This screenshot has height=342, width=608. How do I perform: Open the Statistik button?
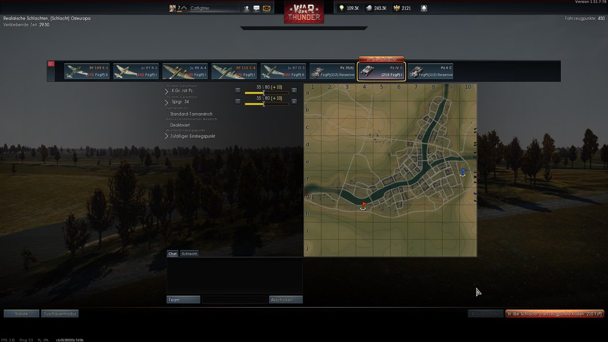point(21,314)
